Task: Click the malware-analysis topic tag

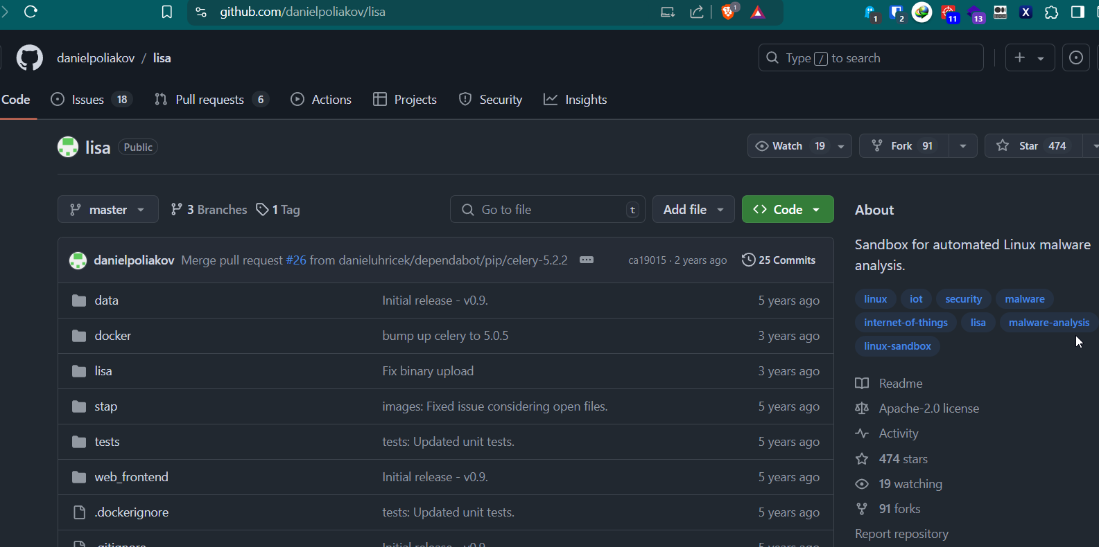Action: pos(1049,323)
